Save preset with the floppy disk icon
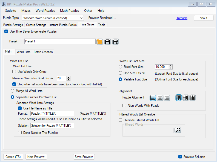Image resolution: width=217 pixels, height=162 pixels. [x=108, y=42]
